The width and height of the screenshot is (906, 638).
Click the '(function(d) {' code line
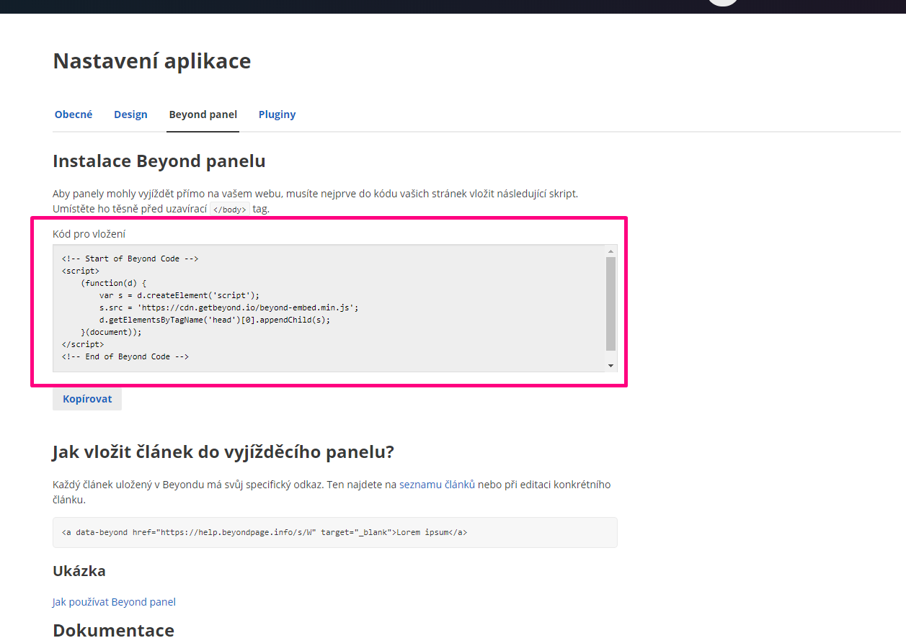(x=114, y=283)
